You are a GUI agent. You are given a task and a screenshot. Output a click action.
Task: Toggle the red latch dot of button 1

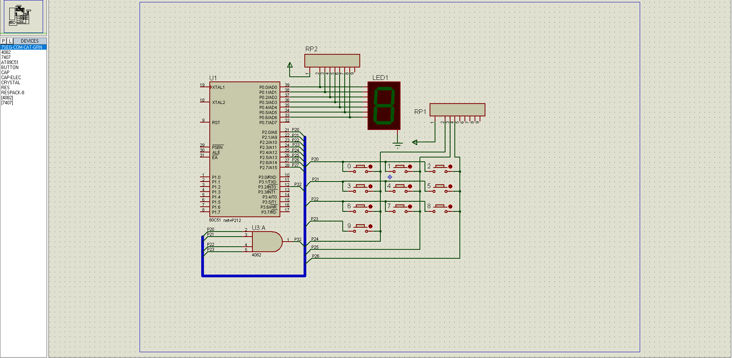pos(410,166)
